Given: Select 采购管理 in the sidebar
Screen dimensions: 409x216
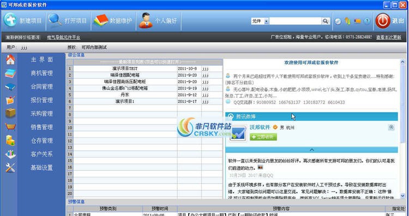Looking at the screenshot, I should [x=42, y=114].
